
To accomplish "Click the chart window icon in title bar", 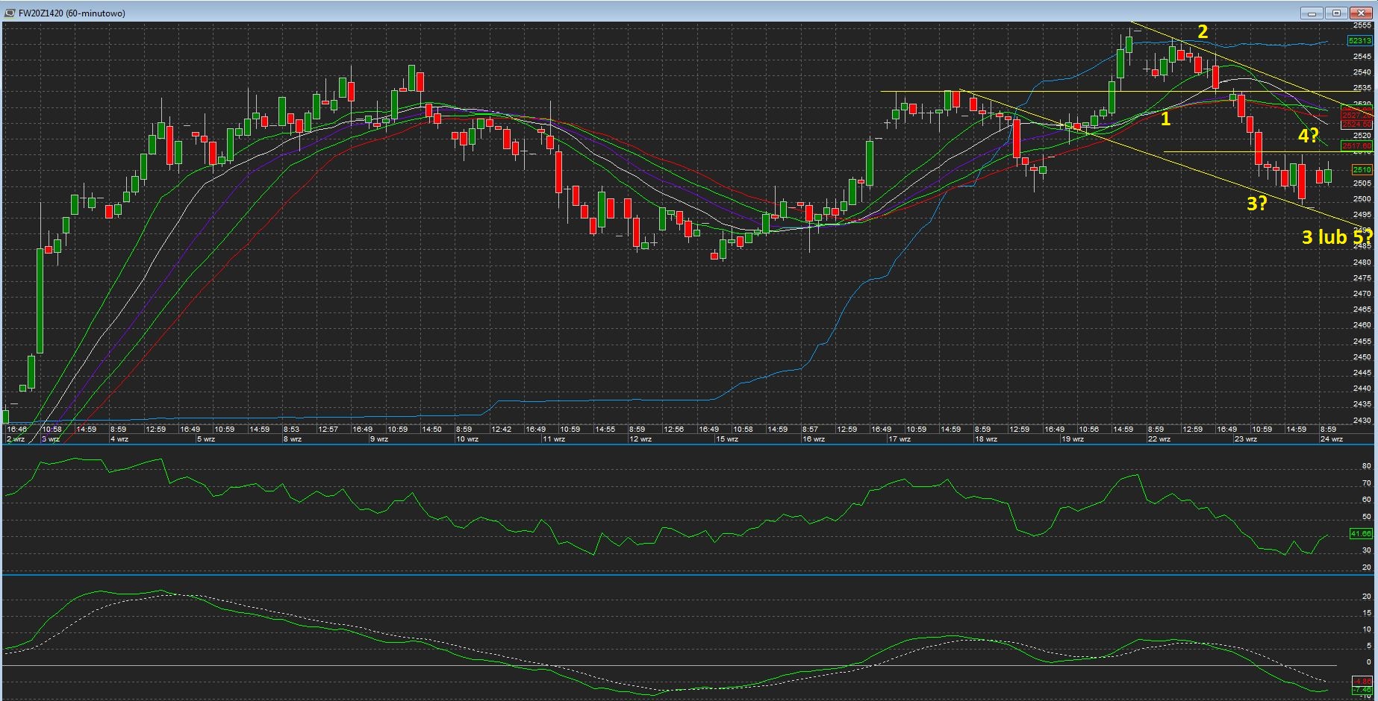I will pyautogui.click(x=9, y=13).
